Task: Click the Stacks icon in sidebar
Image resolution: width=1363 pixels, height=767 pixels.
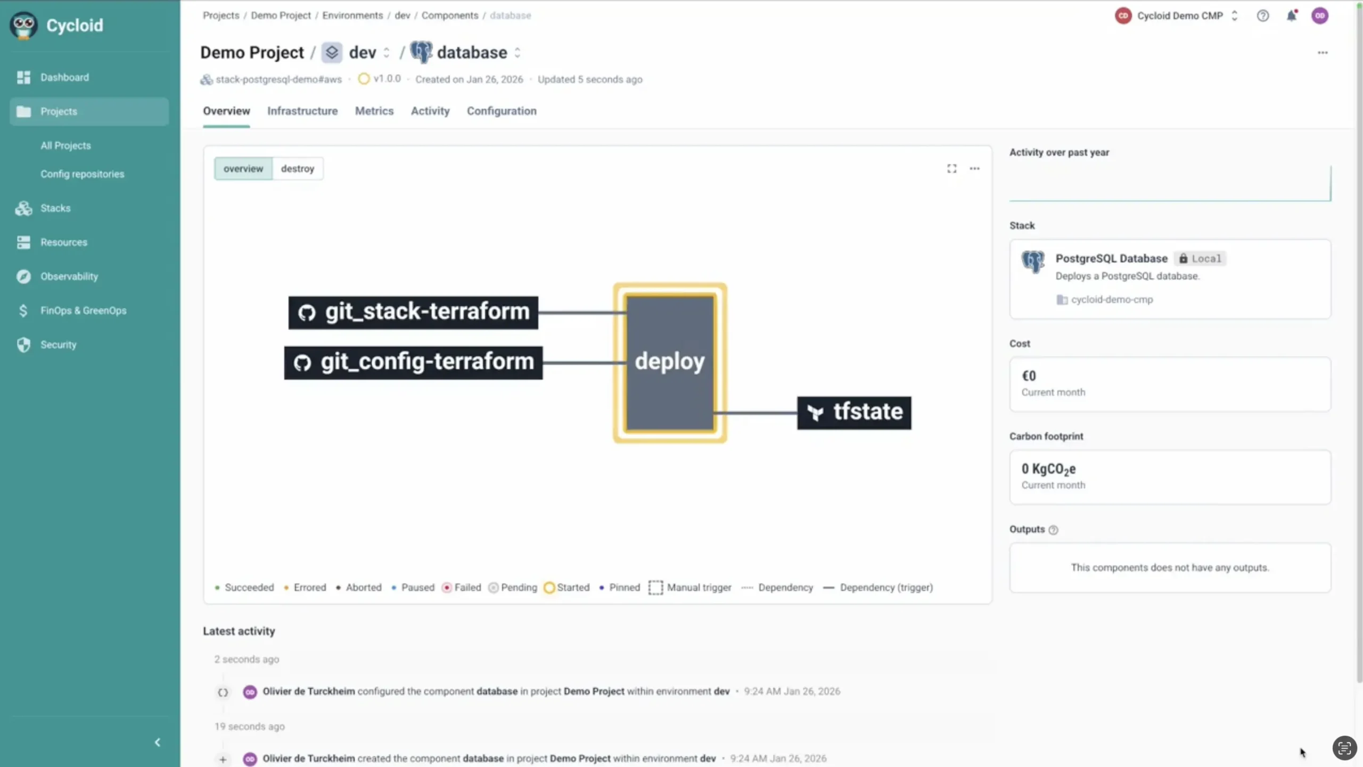Action: tap(23, 208)
